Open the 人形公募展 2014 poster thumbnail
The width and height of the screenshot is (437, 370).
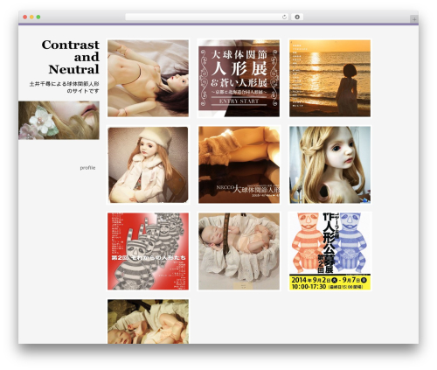tap(329, 251)
